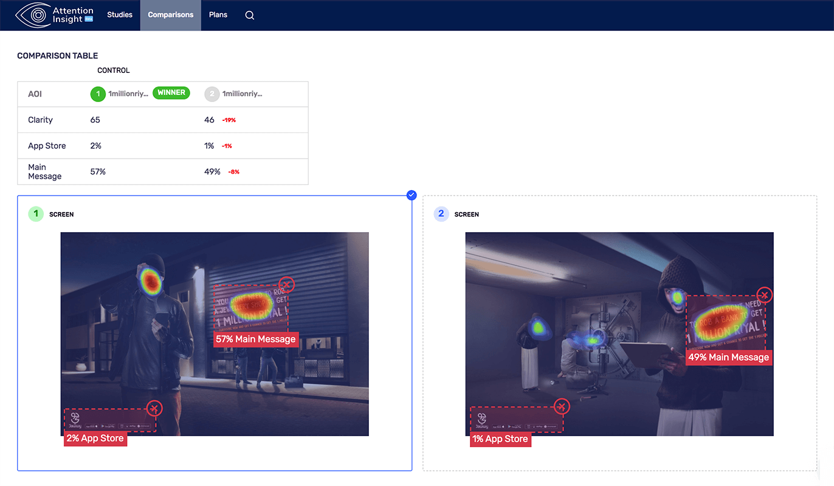Click the red -19% difference
Viewport: 834px width, 486px height.
229,120
